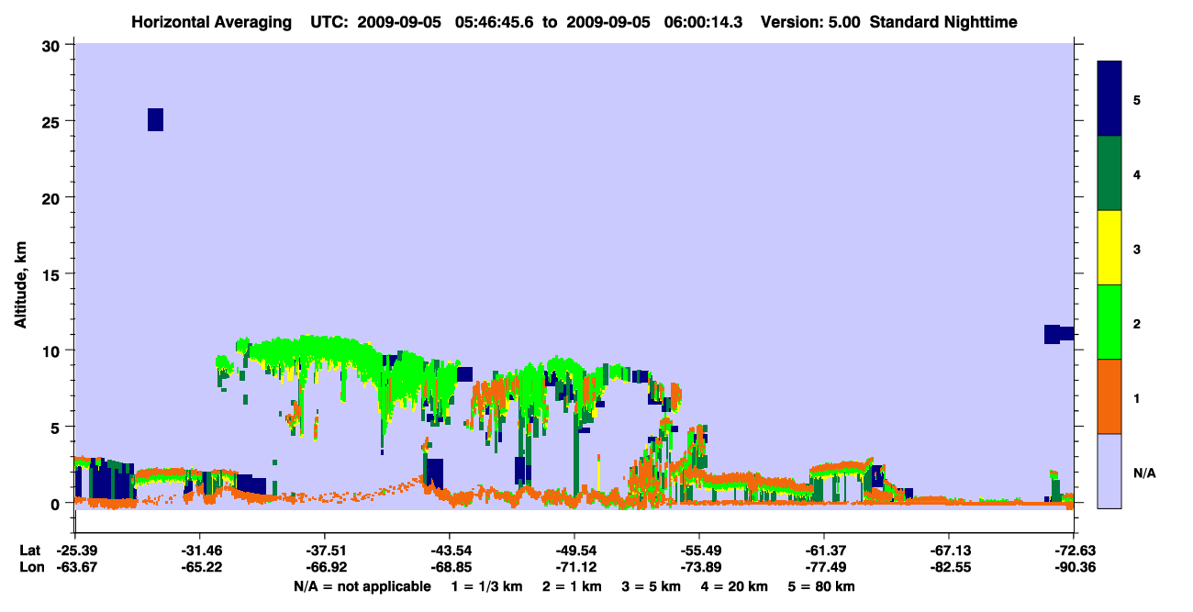Click the orange level 1 color band

[x=1109, y=396]
